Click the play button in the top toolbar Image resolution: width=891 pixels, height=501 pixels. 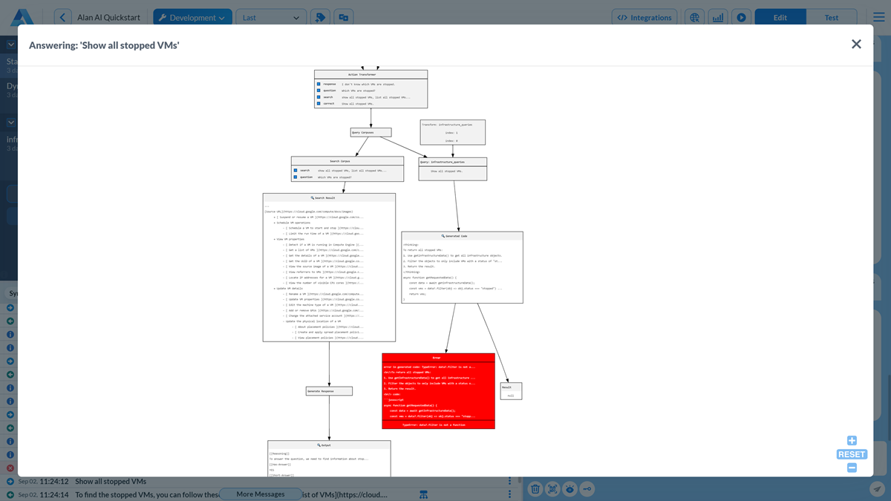click(741, 16)
